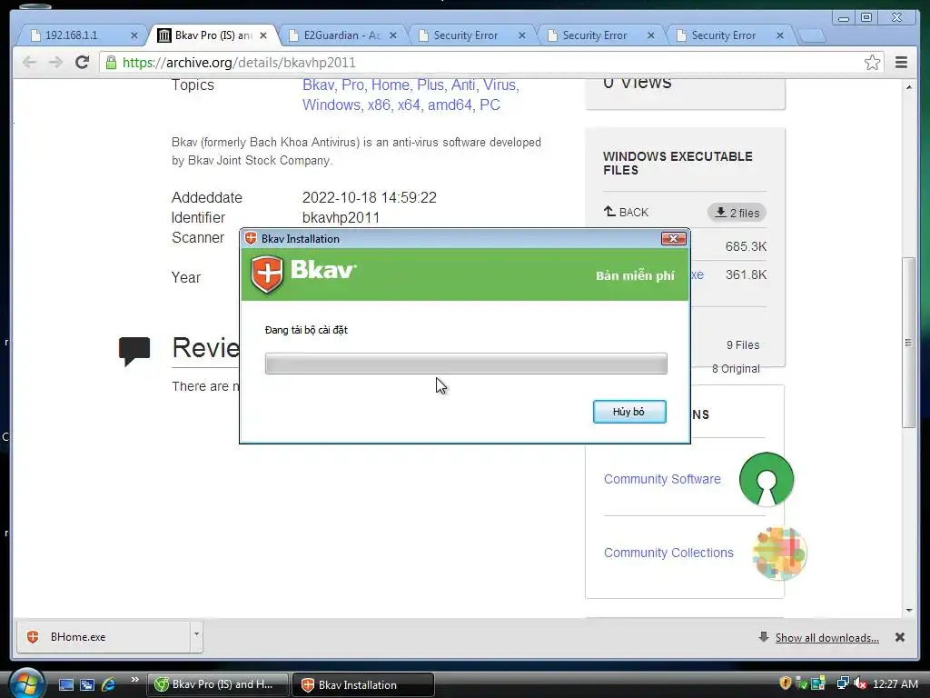
Task: Close the first Security Error tab
Action: [522, 35]
